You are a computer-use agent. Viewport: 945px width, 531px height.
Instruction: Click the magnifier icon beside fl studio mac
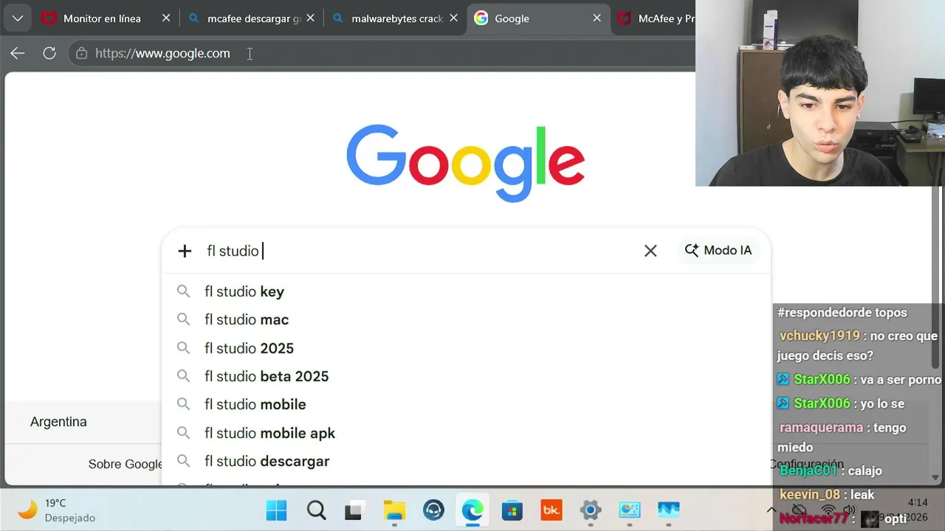pos(183,319)
